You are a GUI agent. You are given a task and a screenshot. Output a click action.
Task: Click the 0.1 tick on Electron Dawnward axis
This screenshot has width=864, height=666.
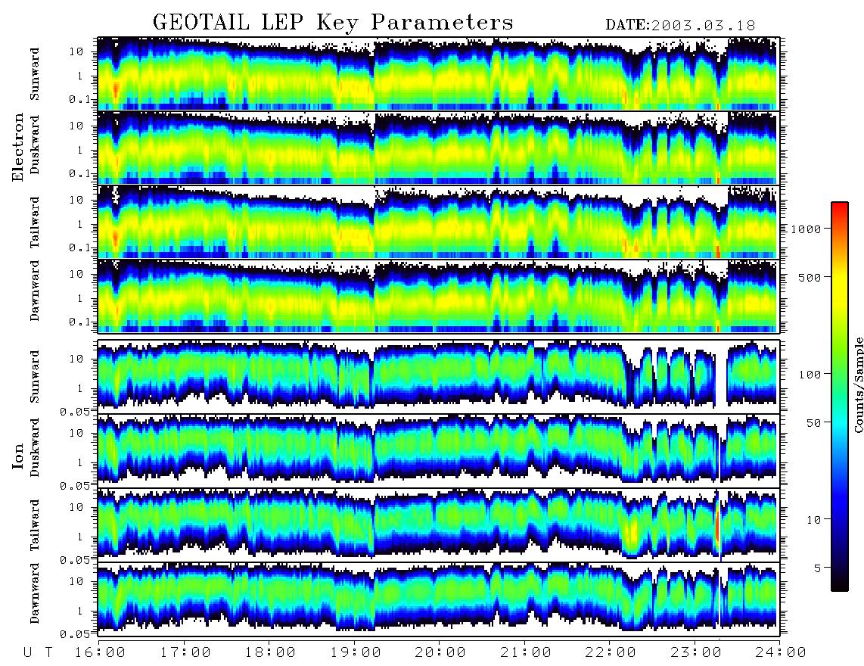[81, 322]
